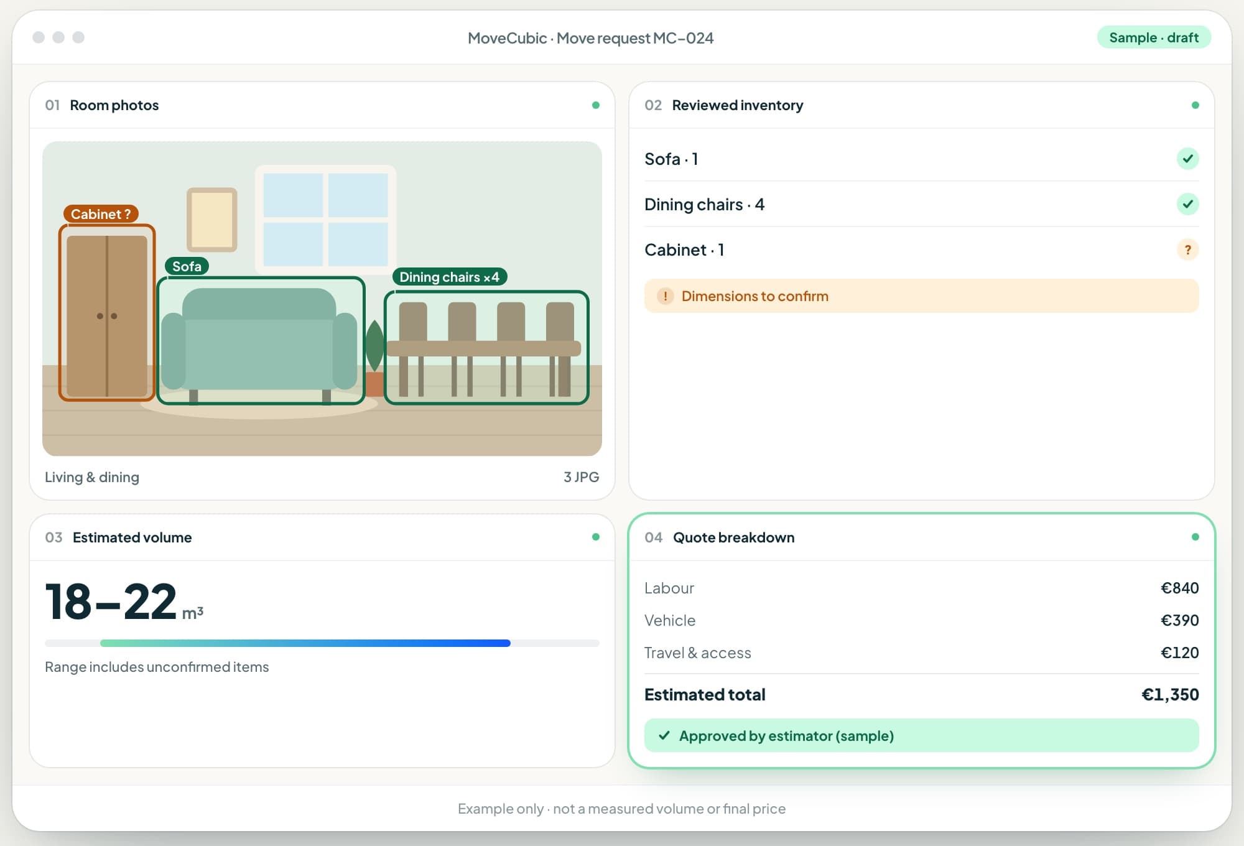Image resolution: width=1244 pixels, height=846 pixels.
Task: Click the Travel & access line item
Action: [x=921, y=653]
